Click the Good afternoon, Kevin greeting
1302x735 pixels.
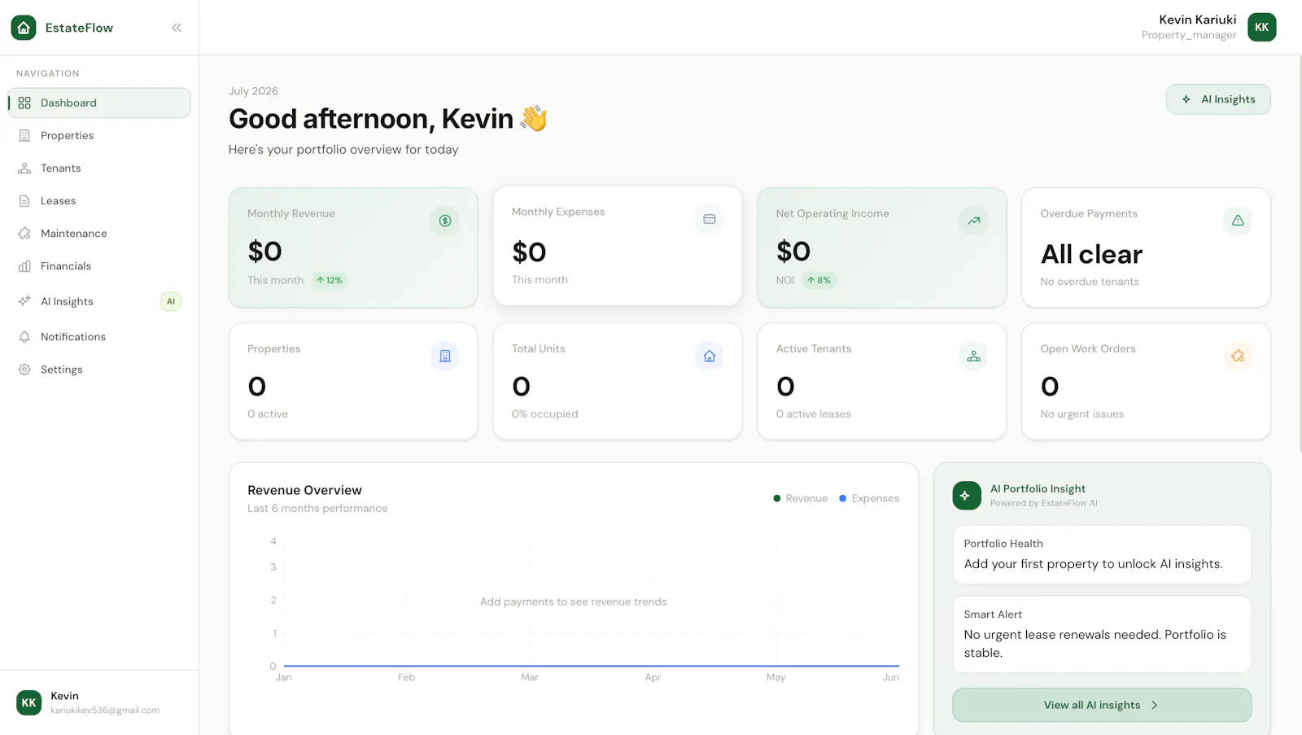click(388, 119)
